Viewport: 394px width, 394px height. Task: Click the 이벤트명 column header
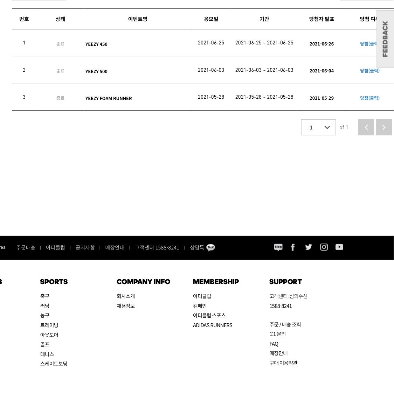pos(138,19)
